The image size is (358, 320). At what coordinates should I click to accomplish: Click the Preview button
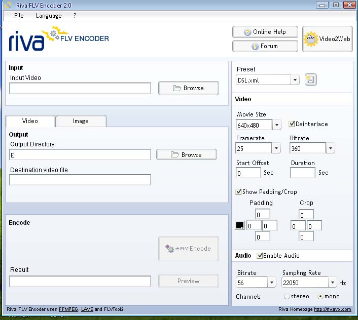189,281
